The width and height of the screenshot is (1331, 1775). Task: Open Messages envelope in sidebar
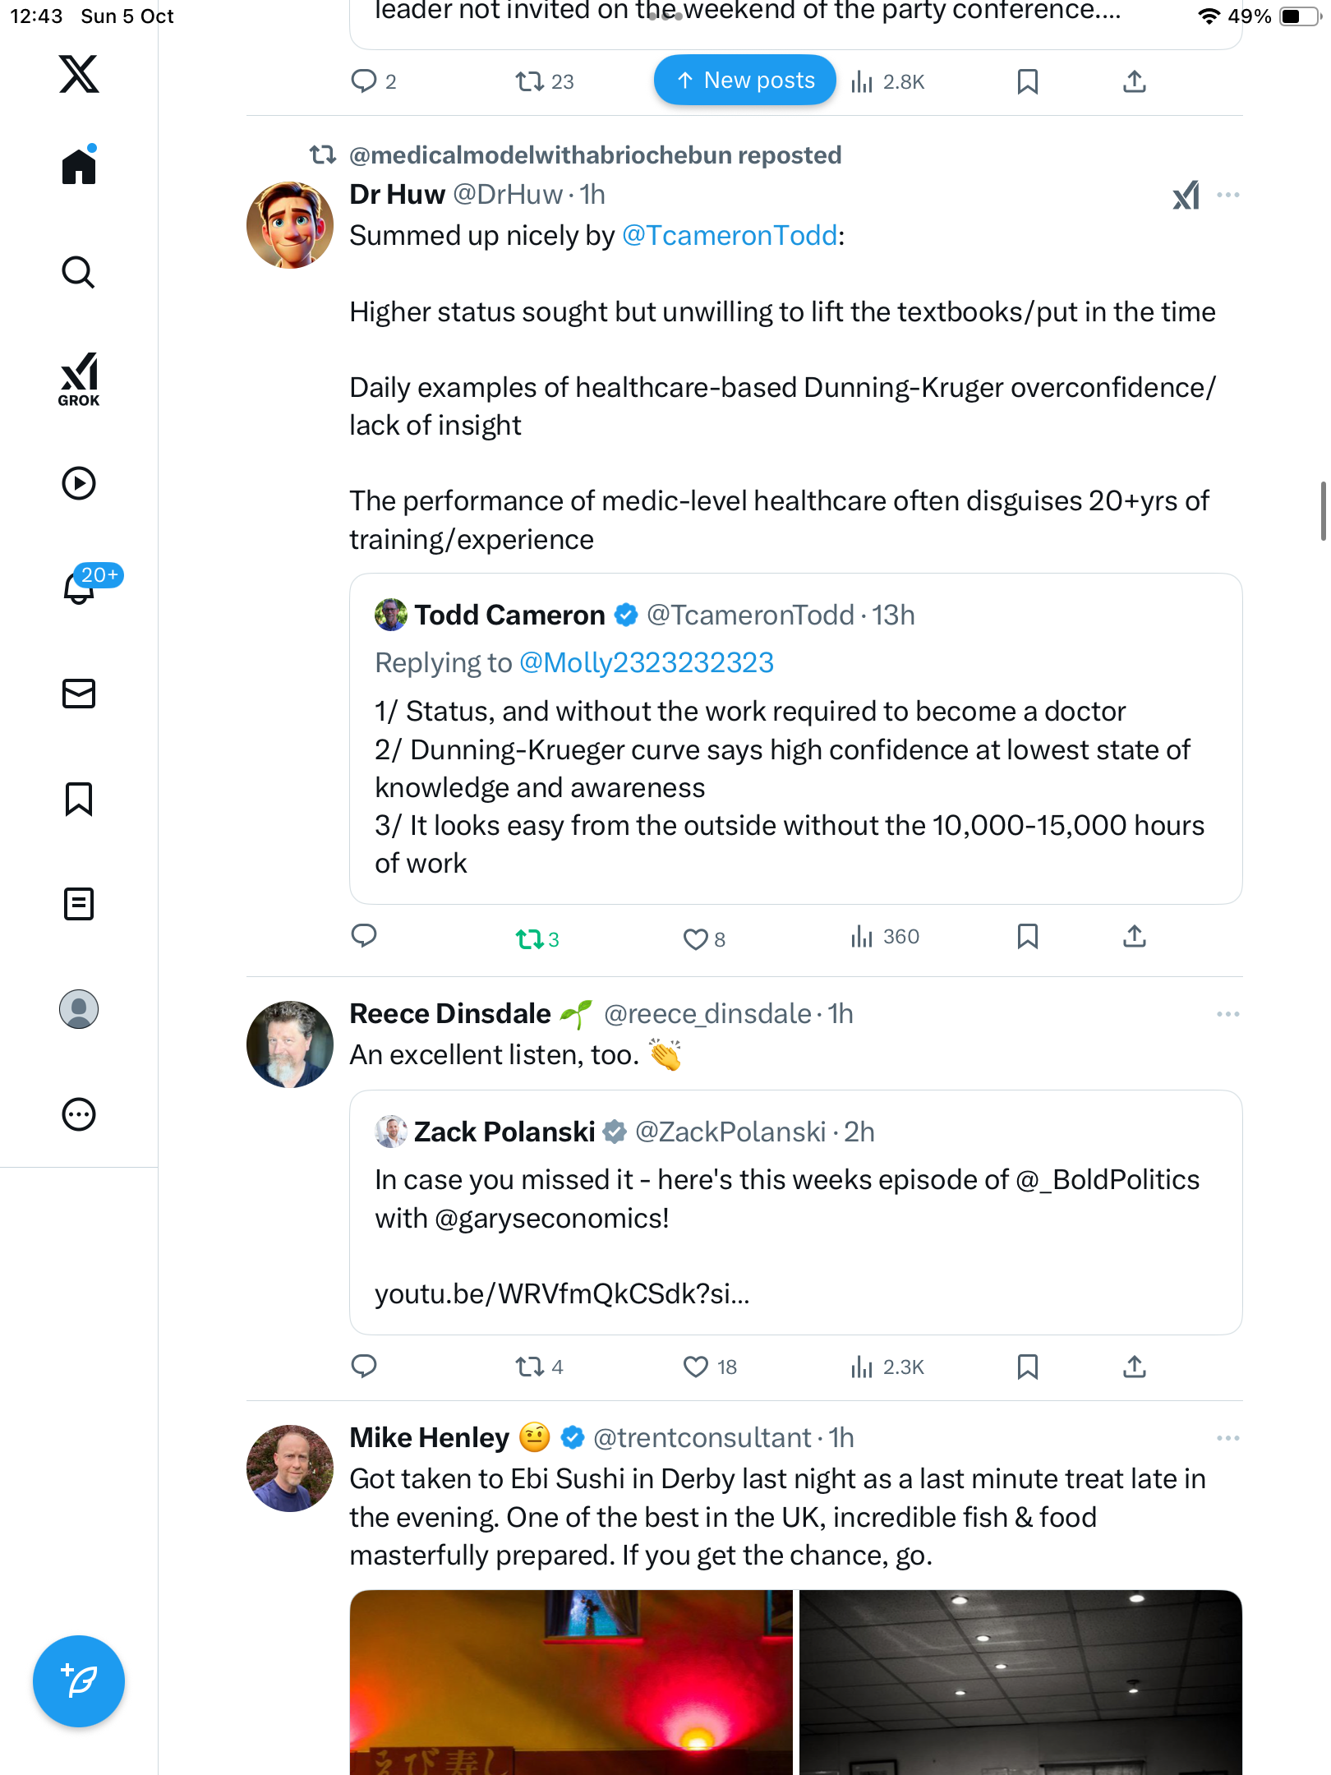(79, 694)
